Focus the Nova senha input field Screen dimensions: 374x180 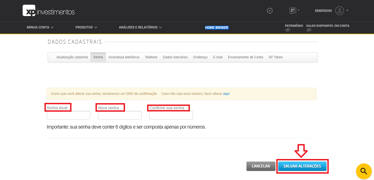[x=120, y=115]
